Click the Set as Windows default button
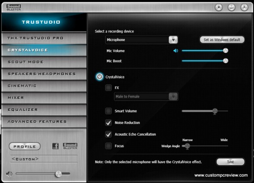 click(222, 40)
